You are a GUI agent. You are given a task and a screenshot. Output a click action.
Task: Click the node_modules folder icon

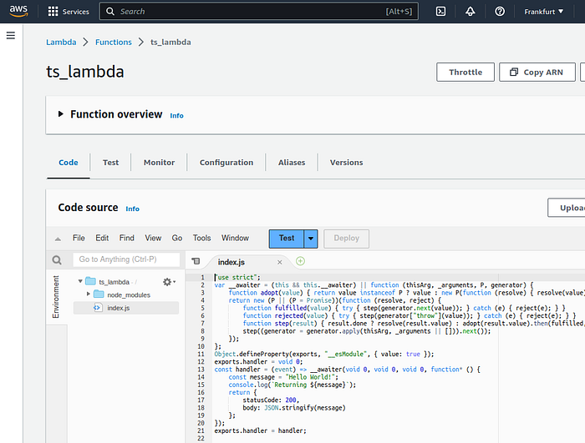[x=99, y=294]
